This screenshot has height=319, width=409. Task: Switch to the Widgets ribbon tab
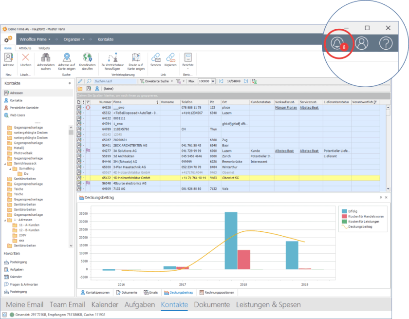point(44,48)
